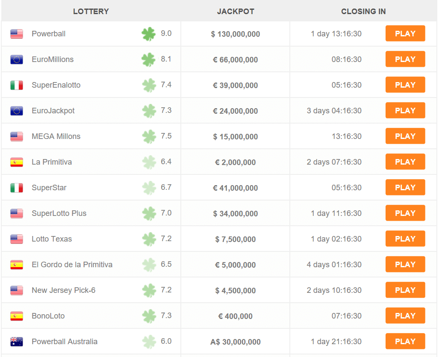Sort by the LOTTERY column header

coord(91,12)
